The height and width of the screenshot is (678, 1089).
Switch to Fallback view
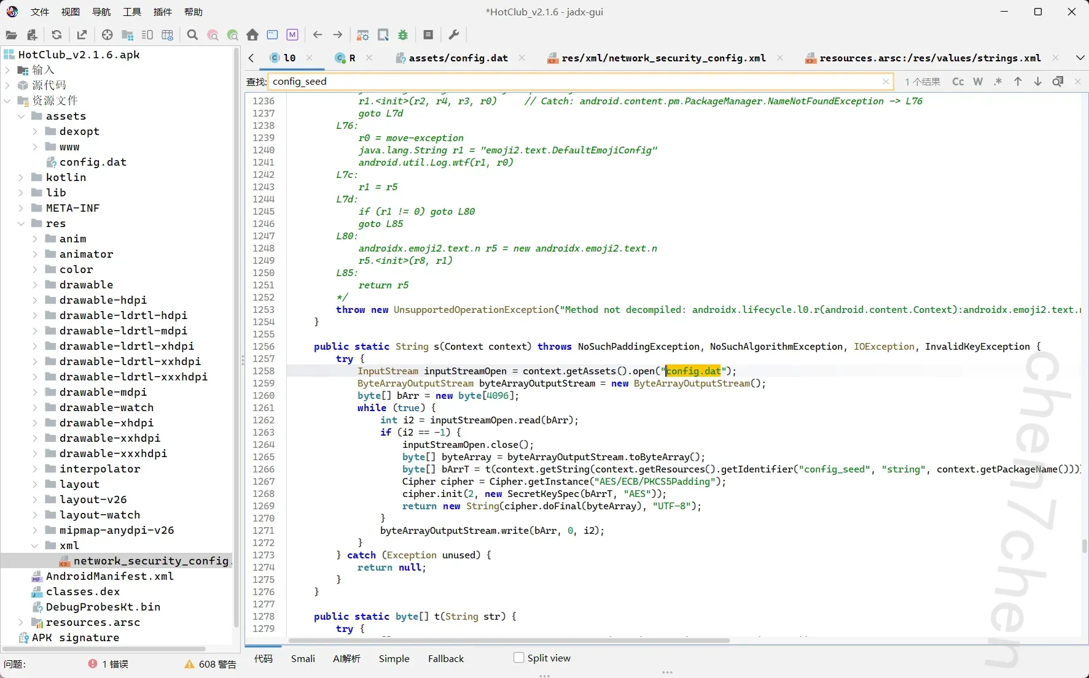446,658
